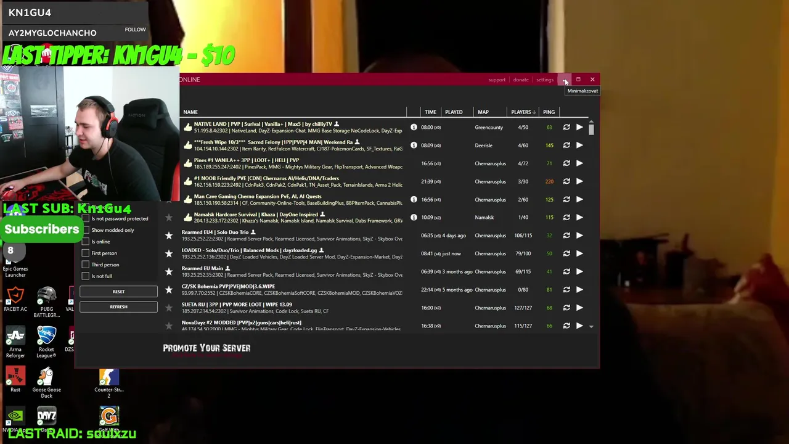The width and height of the screenshot is (789, 444).
Task: Open info for Man Cave Gaming Cherno server
Action: pos(414,199)
